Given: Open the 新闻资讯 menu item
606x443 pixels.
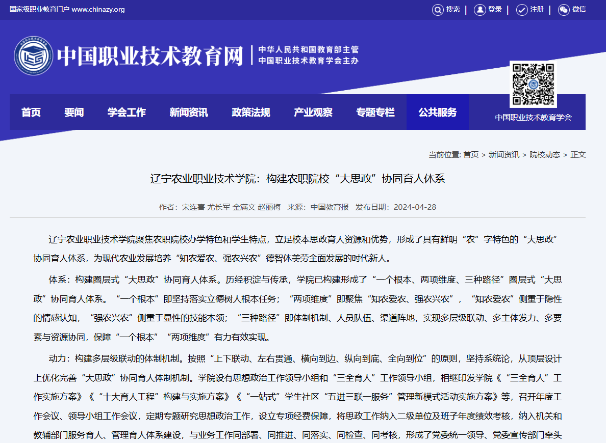Looking at the screenshot, I should point(189,113).
